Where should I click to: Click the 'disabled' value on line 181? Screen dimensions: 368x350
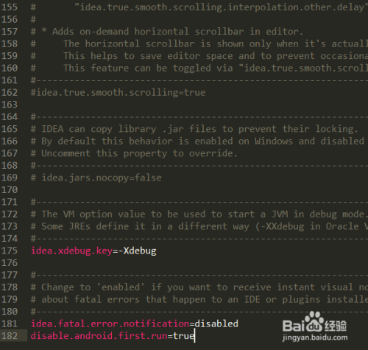coord(216,323)
